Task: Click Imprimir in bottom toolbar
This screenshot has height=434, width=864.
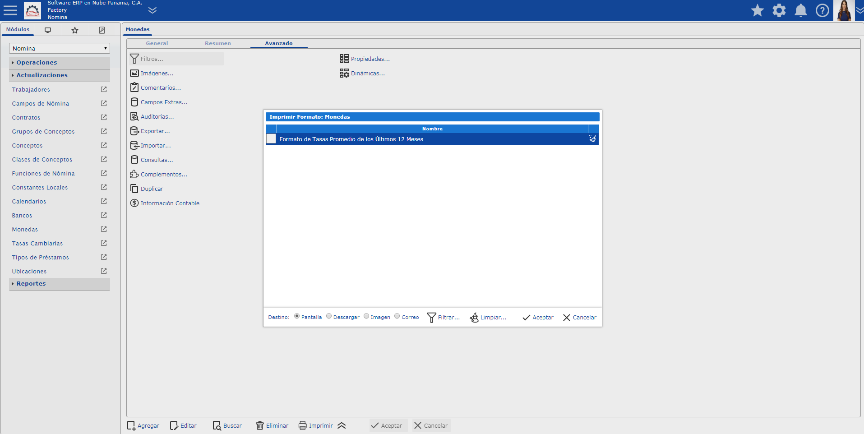Action: click(316, 426)
